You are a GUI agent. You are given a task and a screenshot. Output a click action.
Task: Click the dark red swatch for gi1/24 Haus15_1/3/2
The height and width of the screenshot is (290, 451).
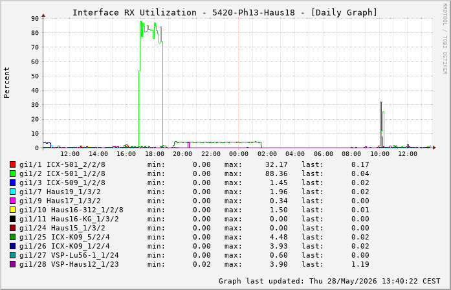coord(13,228)
